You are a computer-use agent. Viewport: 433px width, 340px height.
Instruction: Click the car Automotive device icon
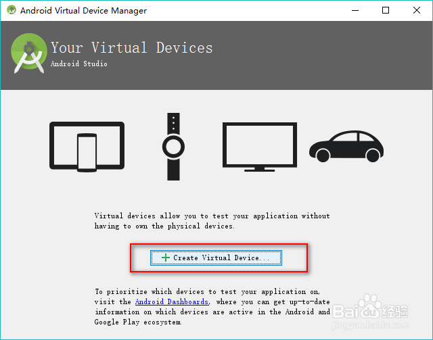[x=346, y=146]
